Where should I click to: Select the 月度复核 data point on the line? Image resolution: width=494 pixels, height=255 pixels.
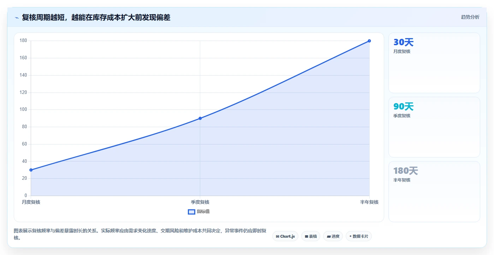pos(31,170)
